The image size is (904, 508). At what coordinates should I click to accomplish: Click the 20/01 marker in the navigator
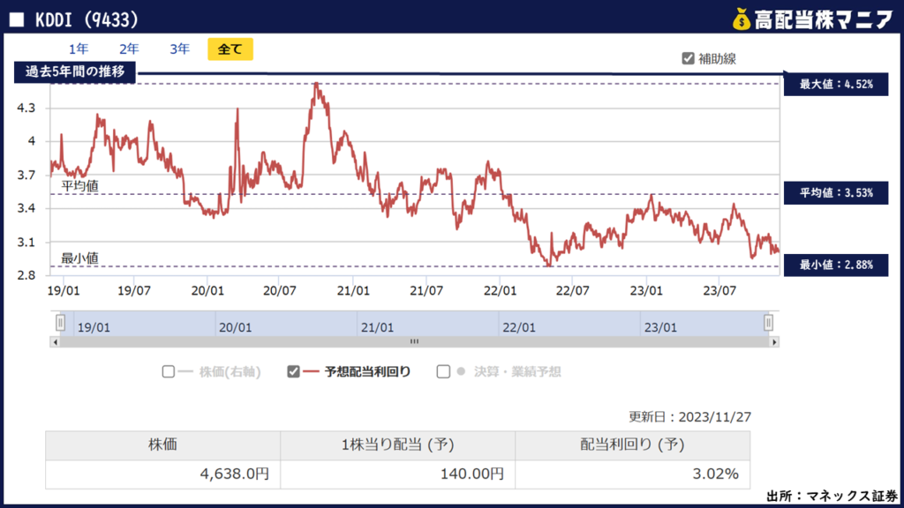pos(235,328)
